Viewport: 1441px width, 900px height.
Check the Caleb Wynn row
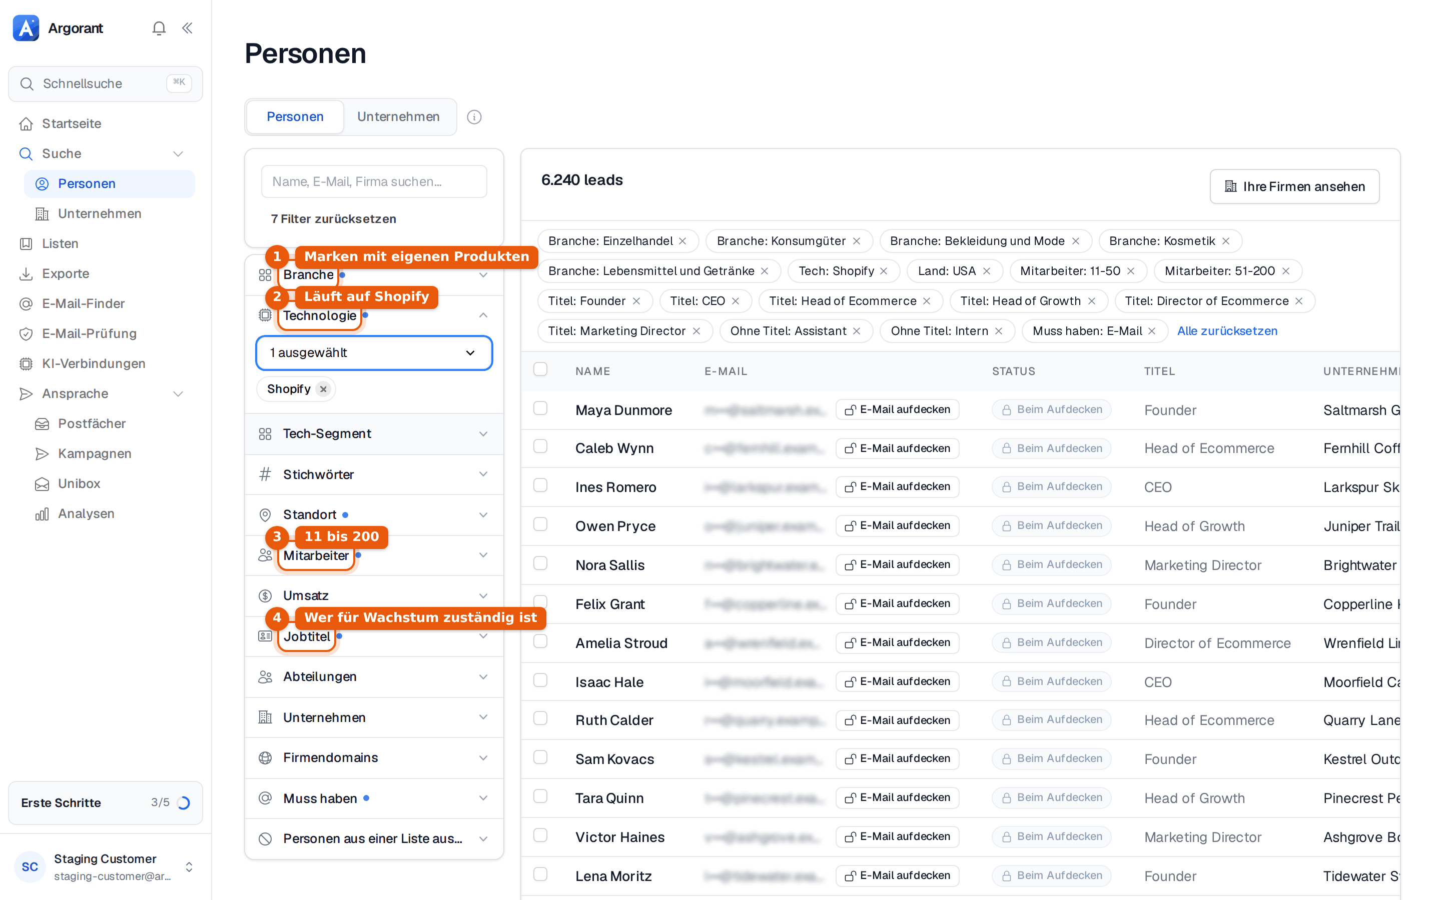coord(540,446)
